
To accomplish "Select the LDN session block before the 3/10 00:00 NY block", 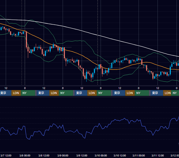I will (92, 93).
